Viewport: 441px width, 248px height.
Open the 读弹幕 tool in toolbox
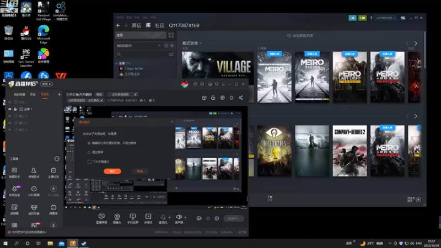tap(14, 209)
